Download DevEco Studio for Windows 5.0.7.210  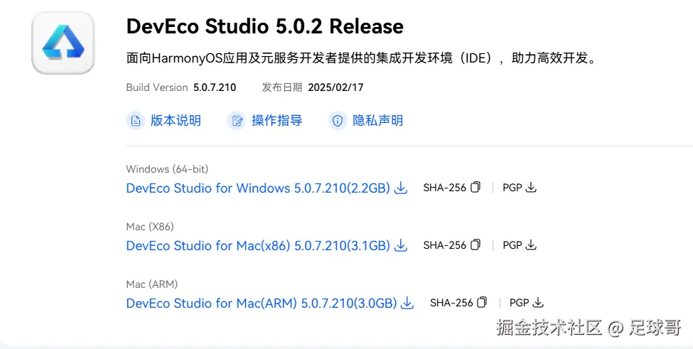click(x=258, y=188)
